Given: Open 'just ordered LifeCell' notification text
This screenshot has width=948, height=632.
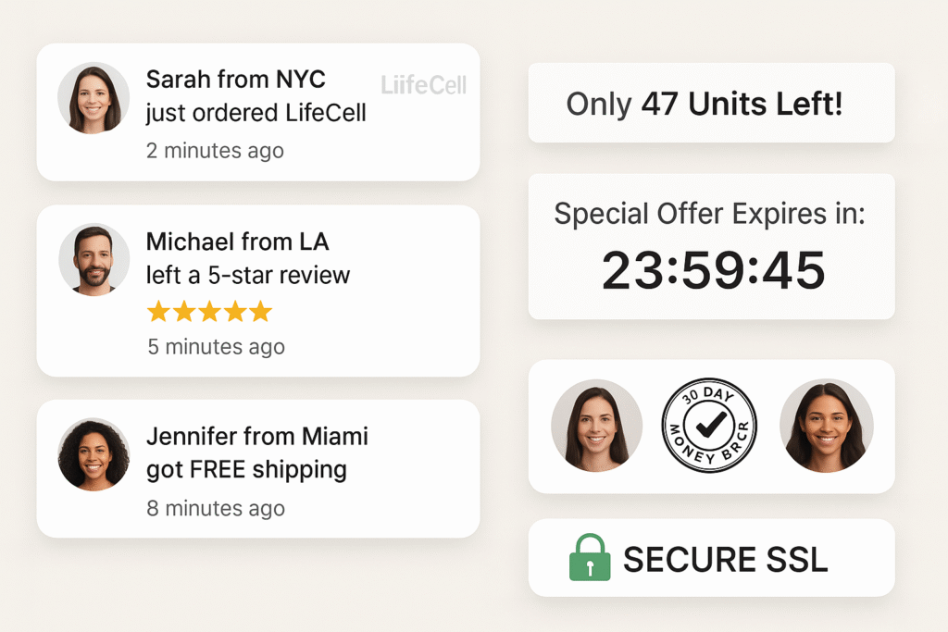Looking at the screenshot, I should [x=256, y=113].
